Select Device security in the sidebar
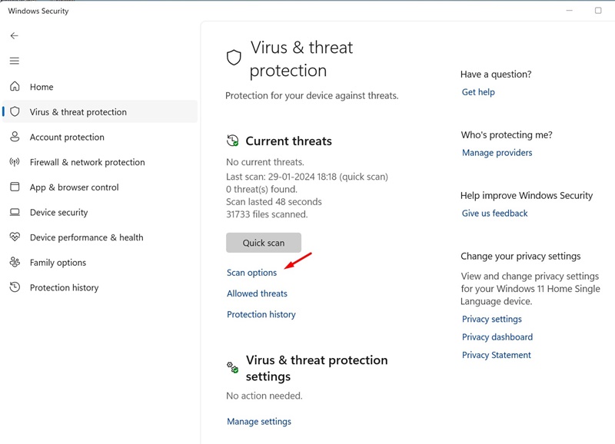615x444 pixels. click(x=58, y=213)
